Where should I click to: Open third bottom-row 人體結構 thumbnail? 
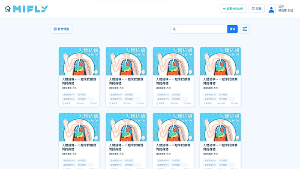173,127
